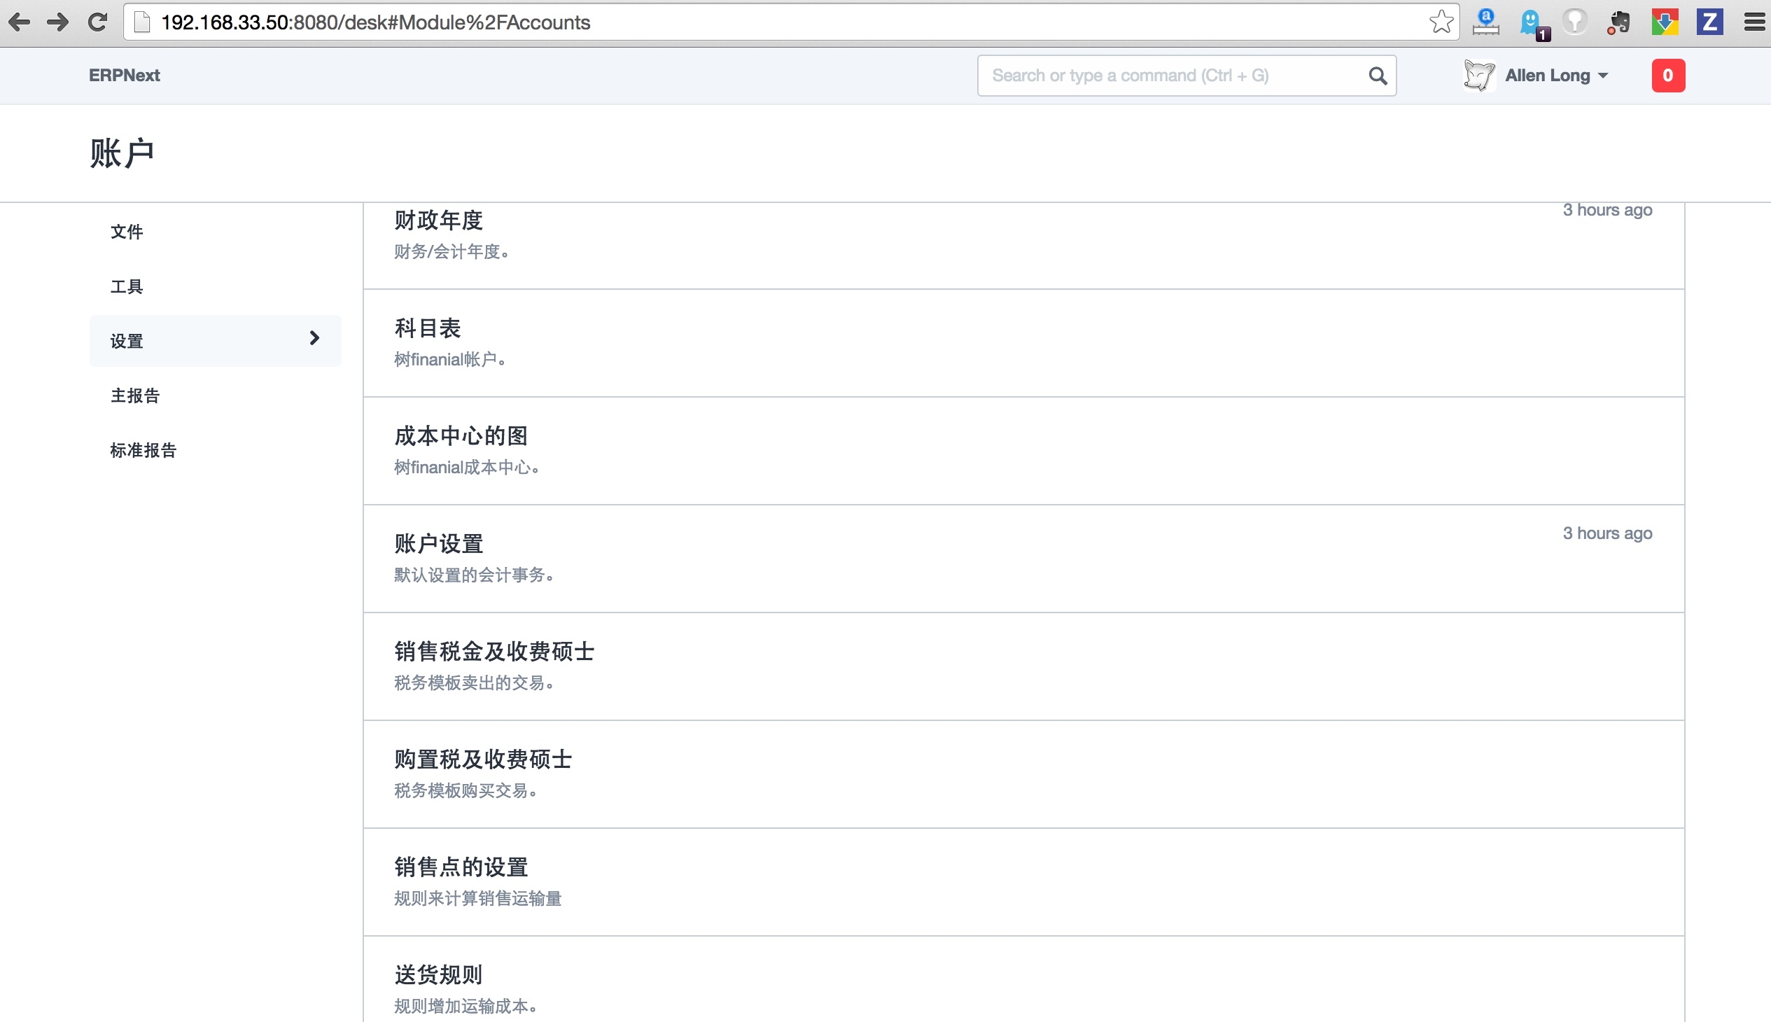
Task: Open 标准报告 sidebar section
Action: (144, 450)
